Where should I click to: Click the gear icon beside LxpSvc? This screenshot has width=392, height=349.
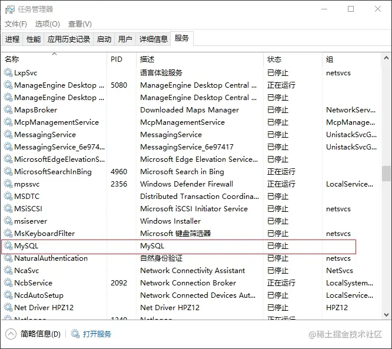8,72
